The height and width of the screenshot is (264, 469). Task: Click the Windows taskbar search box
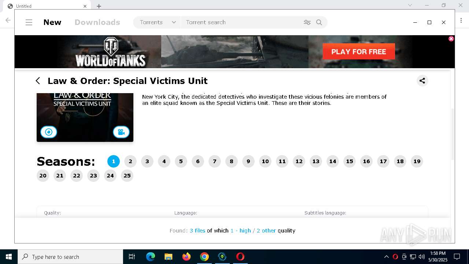70,257
